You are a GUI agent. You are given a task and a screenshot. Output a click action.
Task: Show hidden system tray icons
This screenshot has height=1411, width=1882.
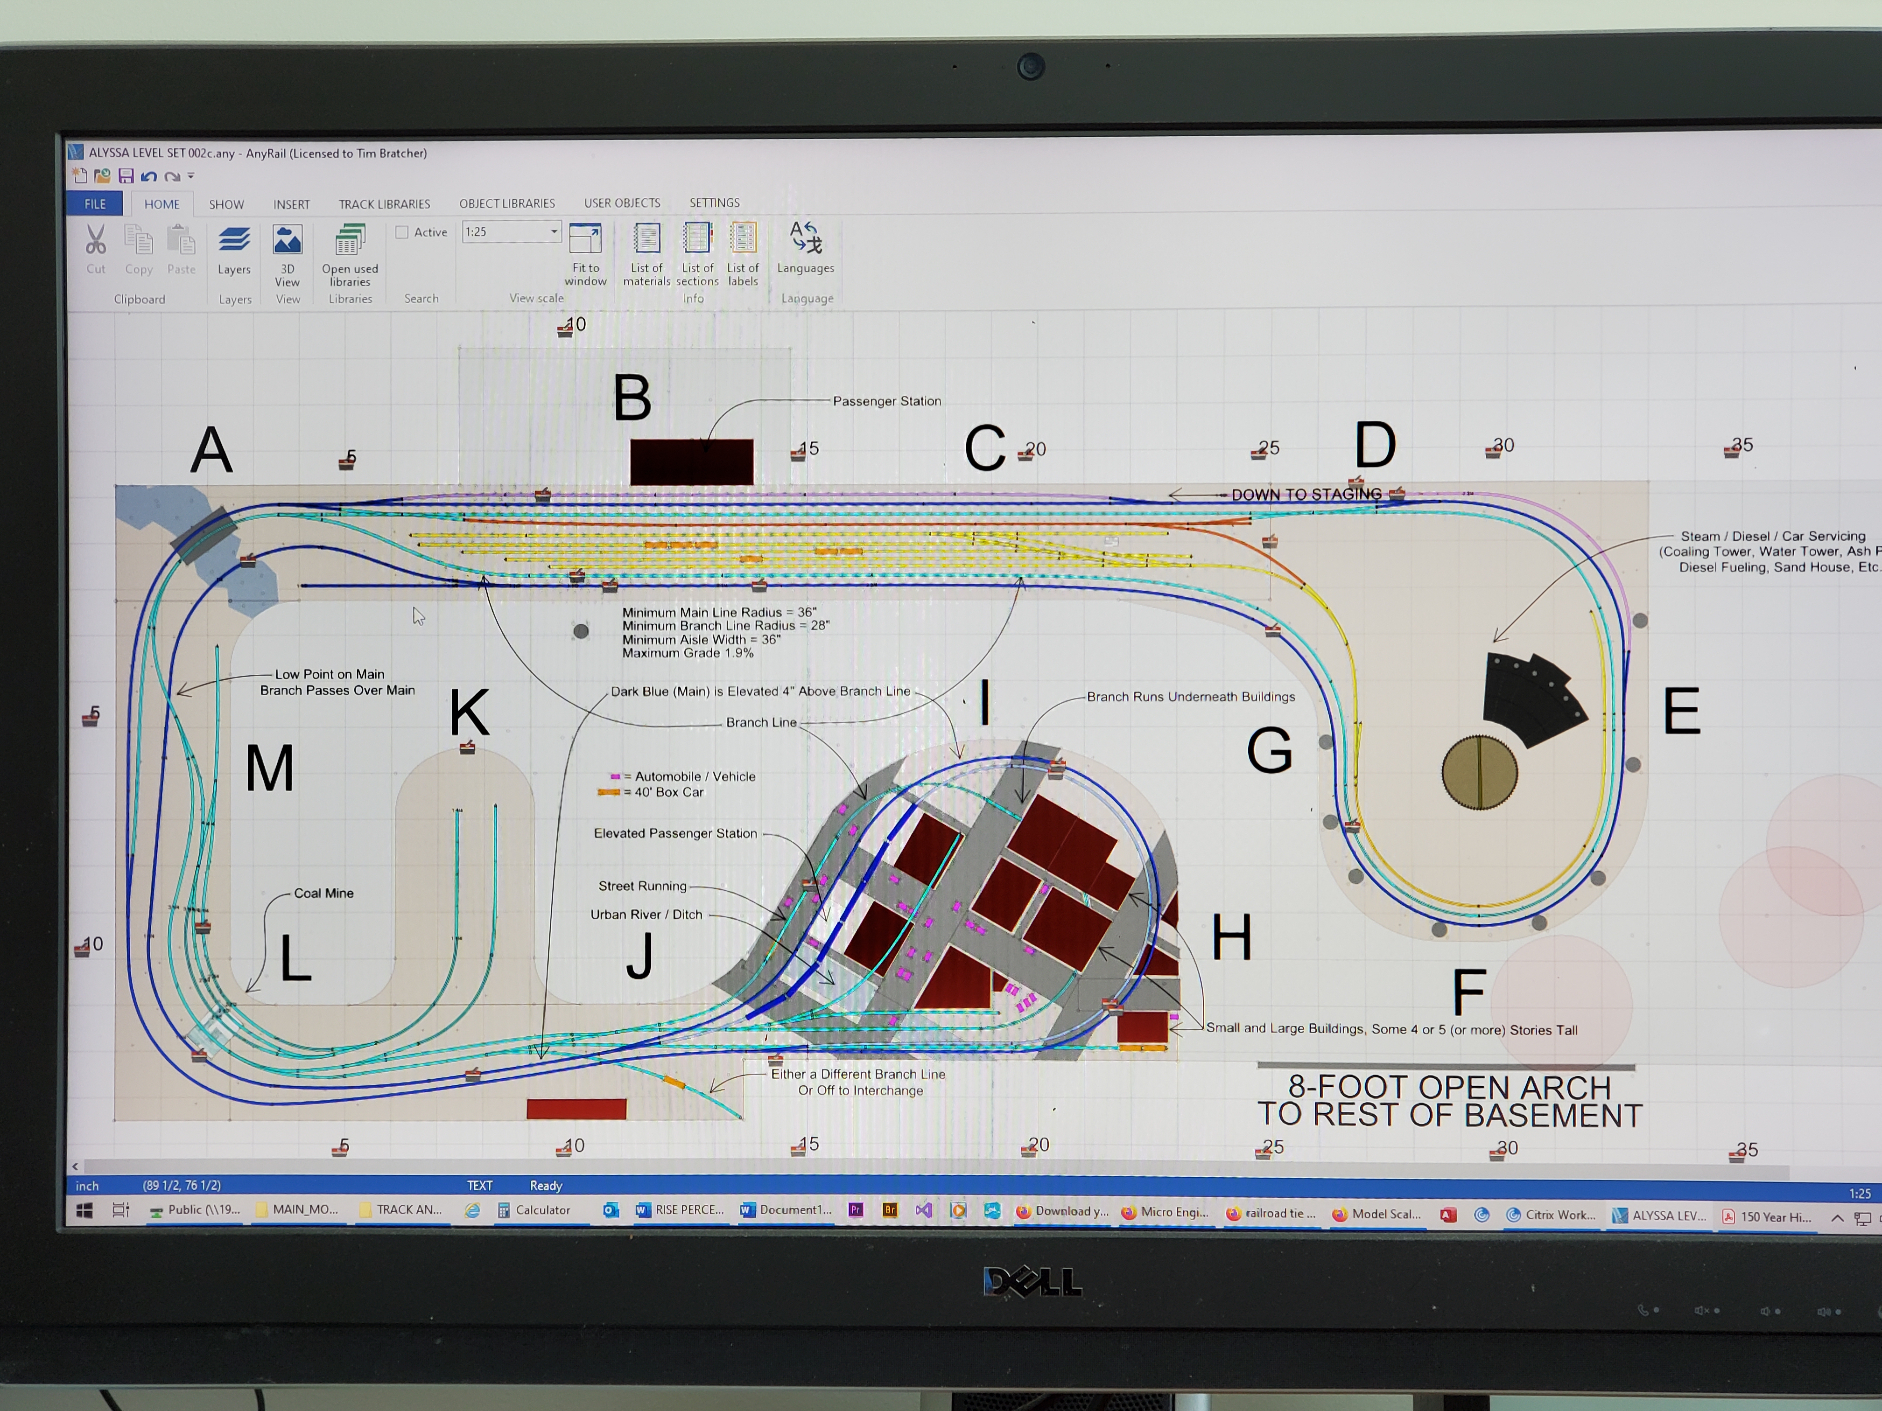pyautogui.click(x=1838, y=1218)
